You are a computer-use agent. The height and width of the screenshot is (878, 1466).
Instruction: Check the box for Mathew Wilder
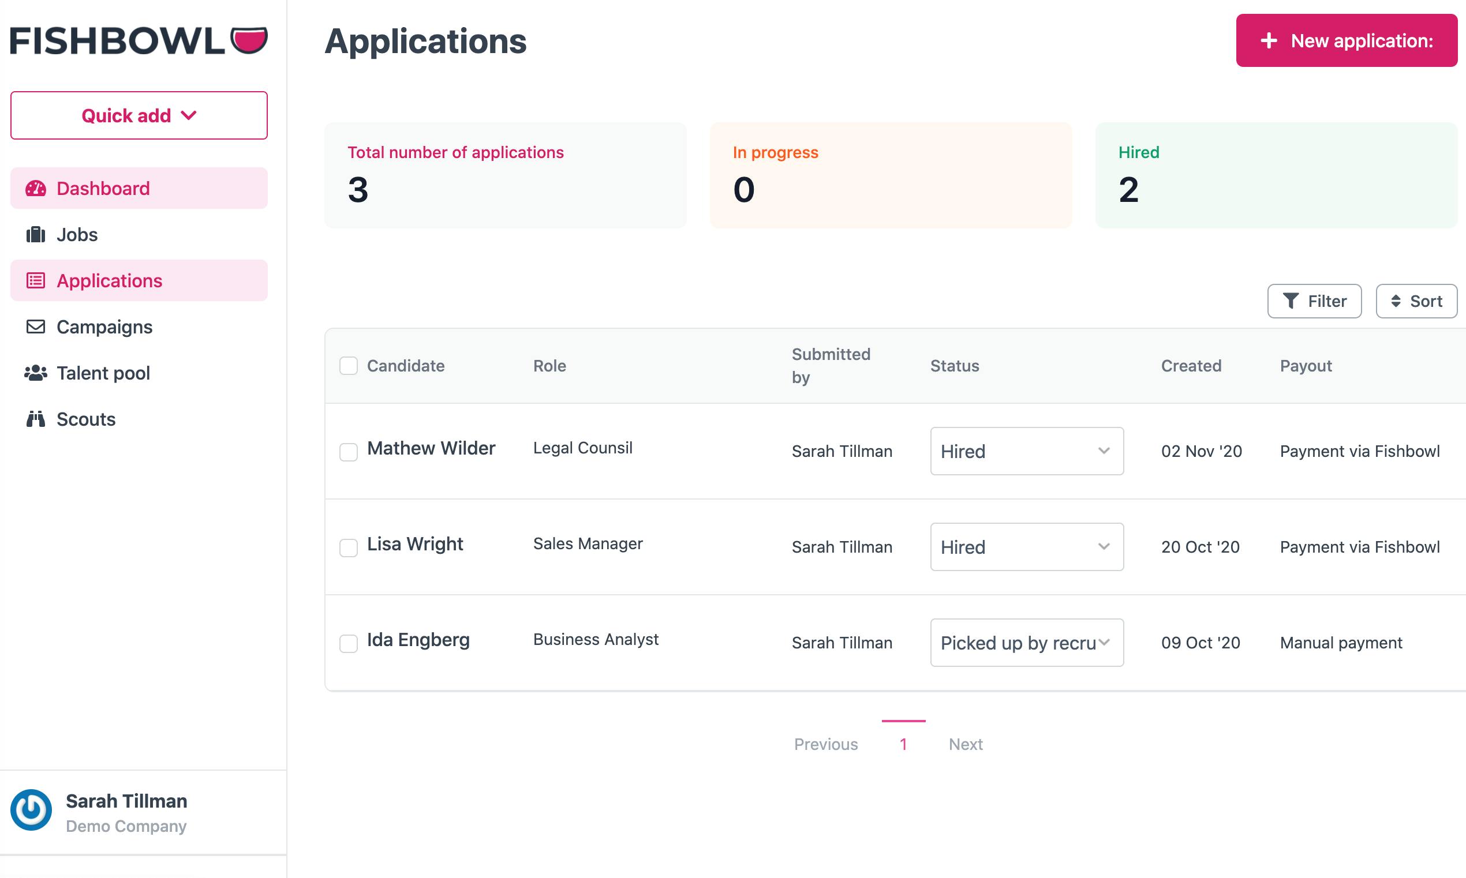click(x=349, y=452)
